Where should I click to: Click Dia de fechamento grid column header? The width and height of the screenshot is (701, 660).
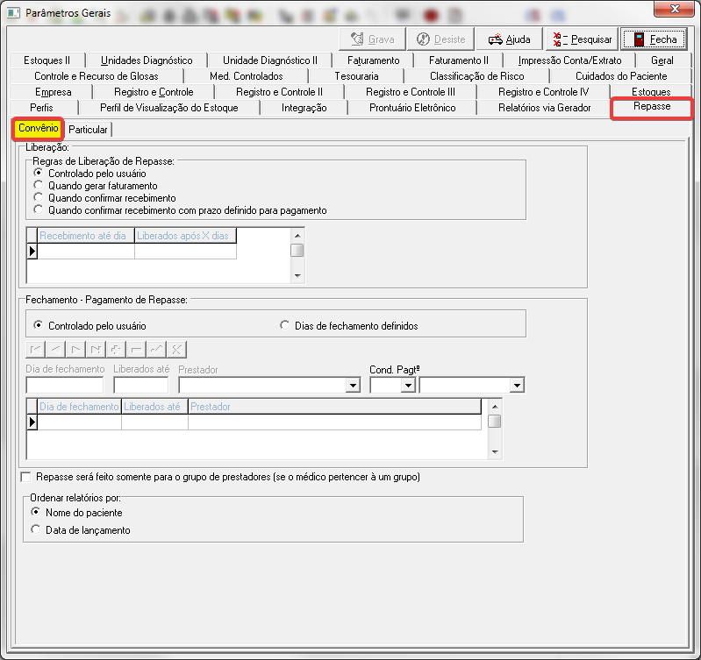tap(79, 407)
